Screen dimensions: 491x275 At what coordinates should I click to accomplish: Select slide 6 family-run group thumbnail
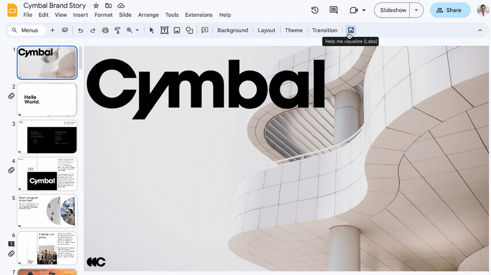tap(47, 248)
